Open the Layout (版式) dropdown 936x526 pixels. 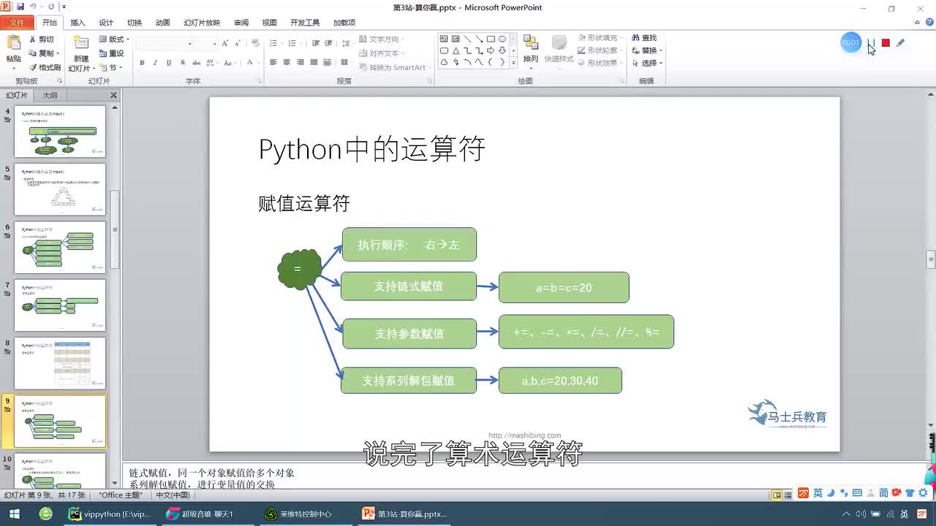point(114,39)
